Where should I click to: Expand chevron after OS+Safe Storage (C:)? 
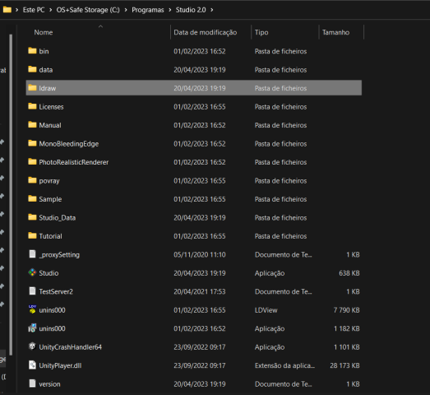tap(126, 10)
